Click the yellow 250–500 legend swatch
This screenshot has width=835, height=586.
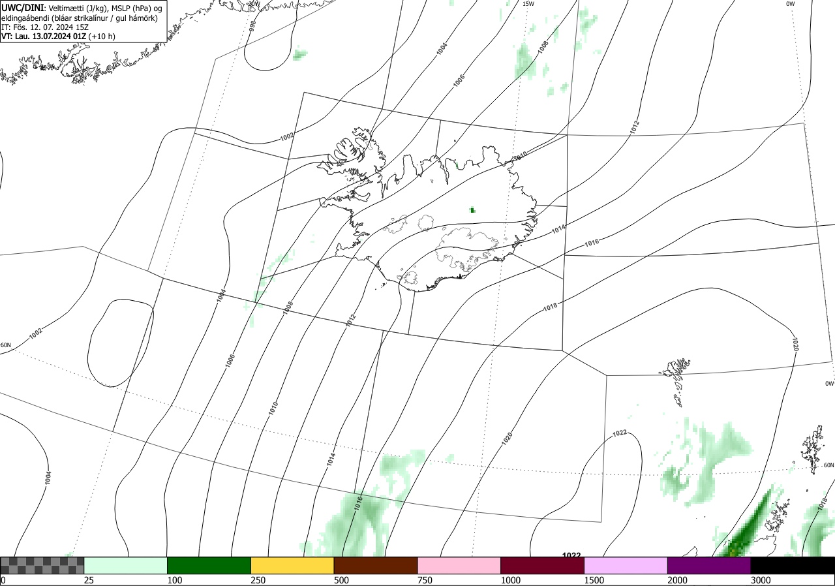click(292, 565)
